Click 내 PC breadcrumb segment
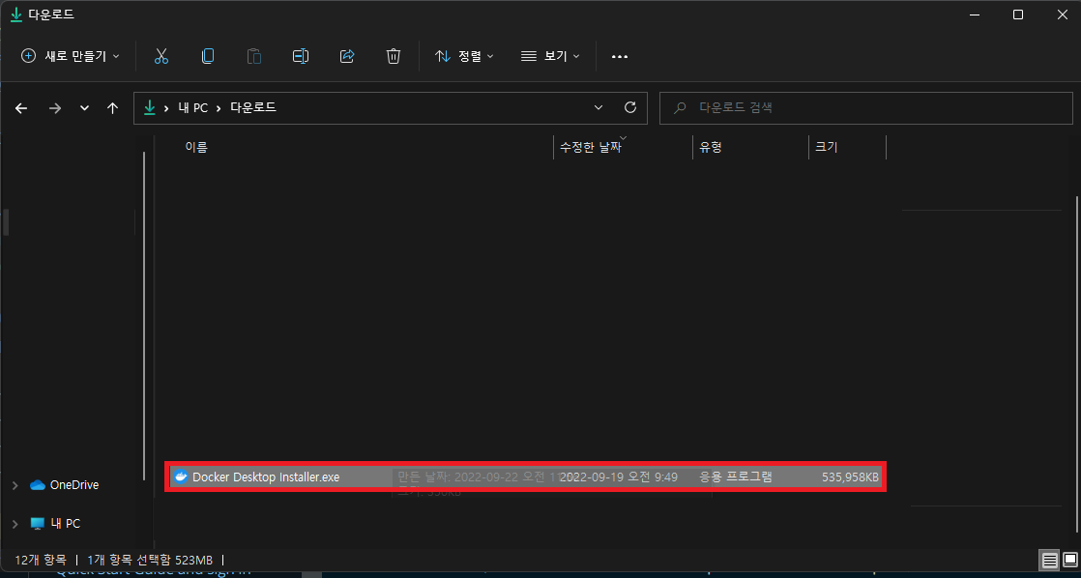1081x578 pixels. coord(193,108)
